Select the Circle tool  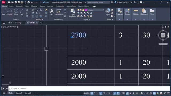click(x=16, y=12)
